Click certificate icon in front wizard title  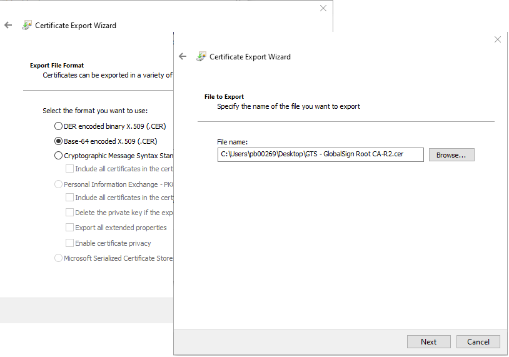pyautogui.click(x=201, y=56)
